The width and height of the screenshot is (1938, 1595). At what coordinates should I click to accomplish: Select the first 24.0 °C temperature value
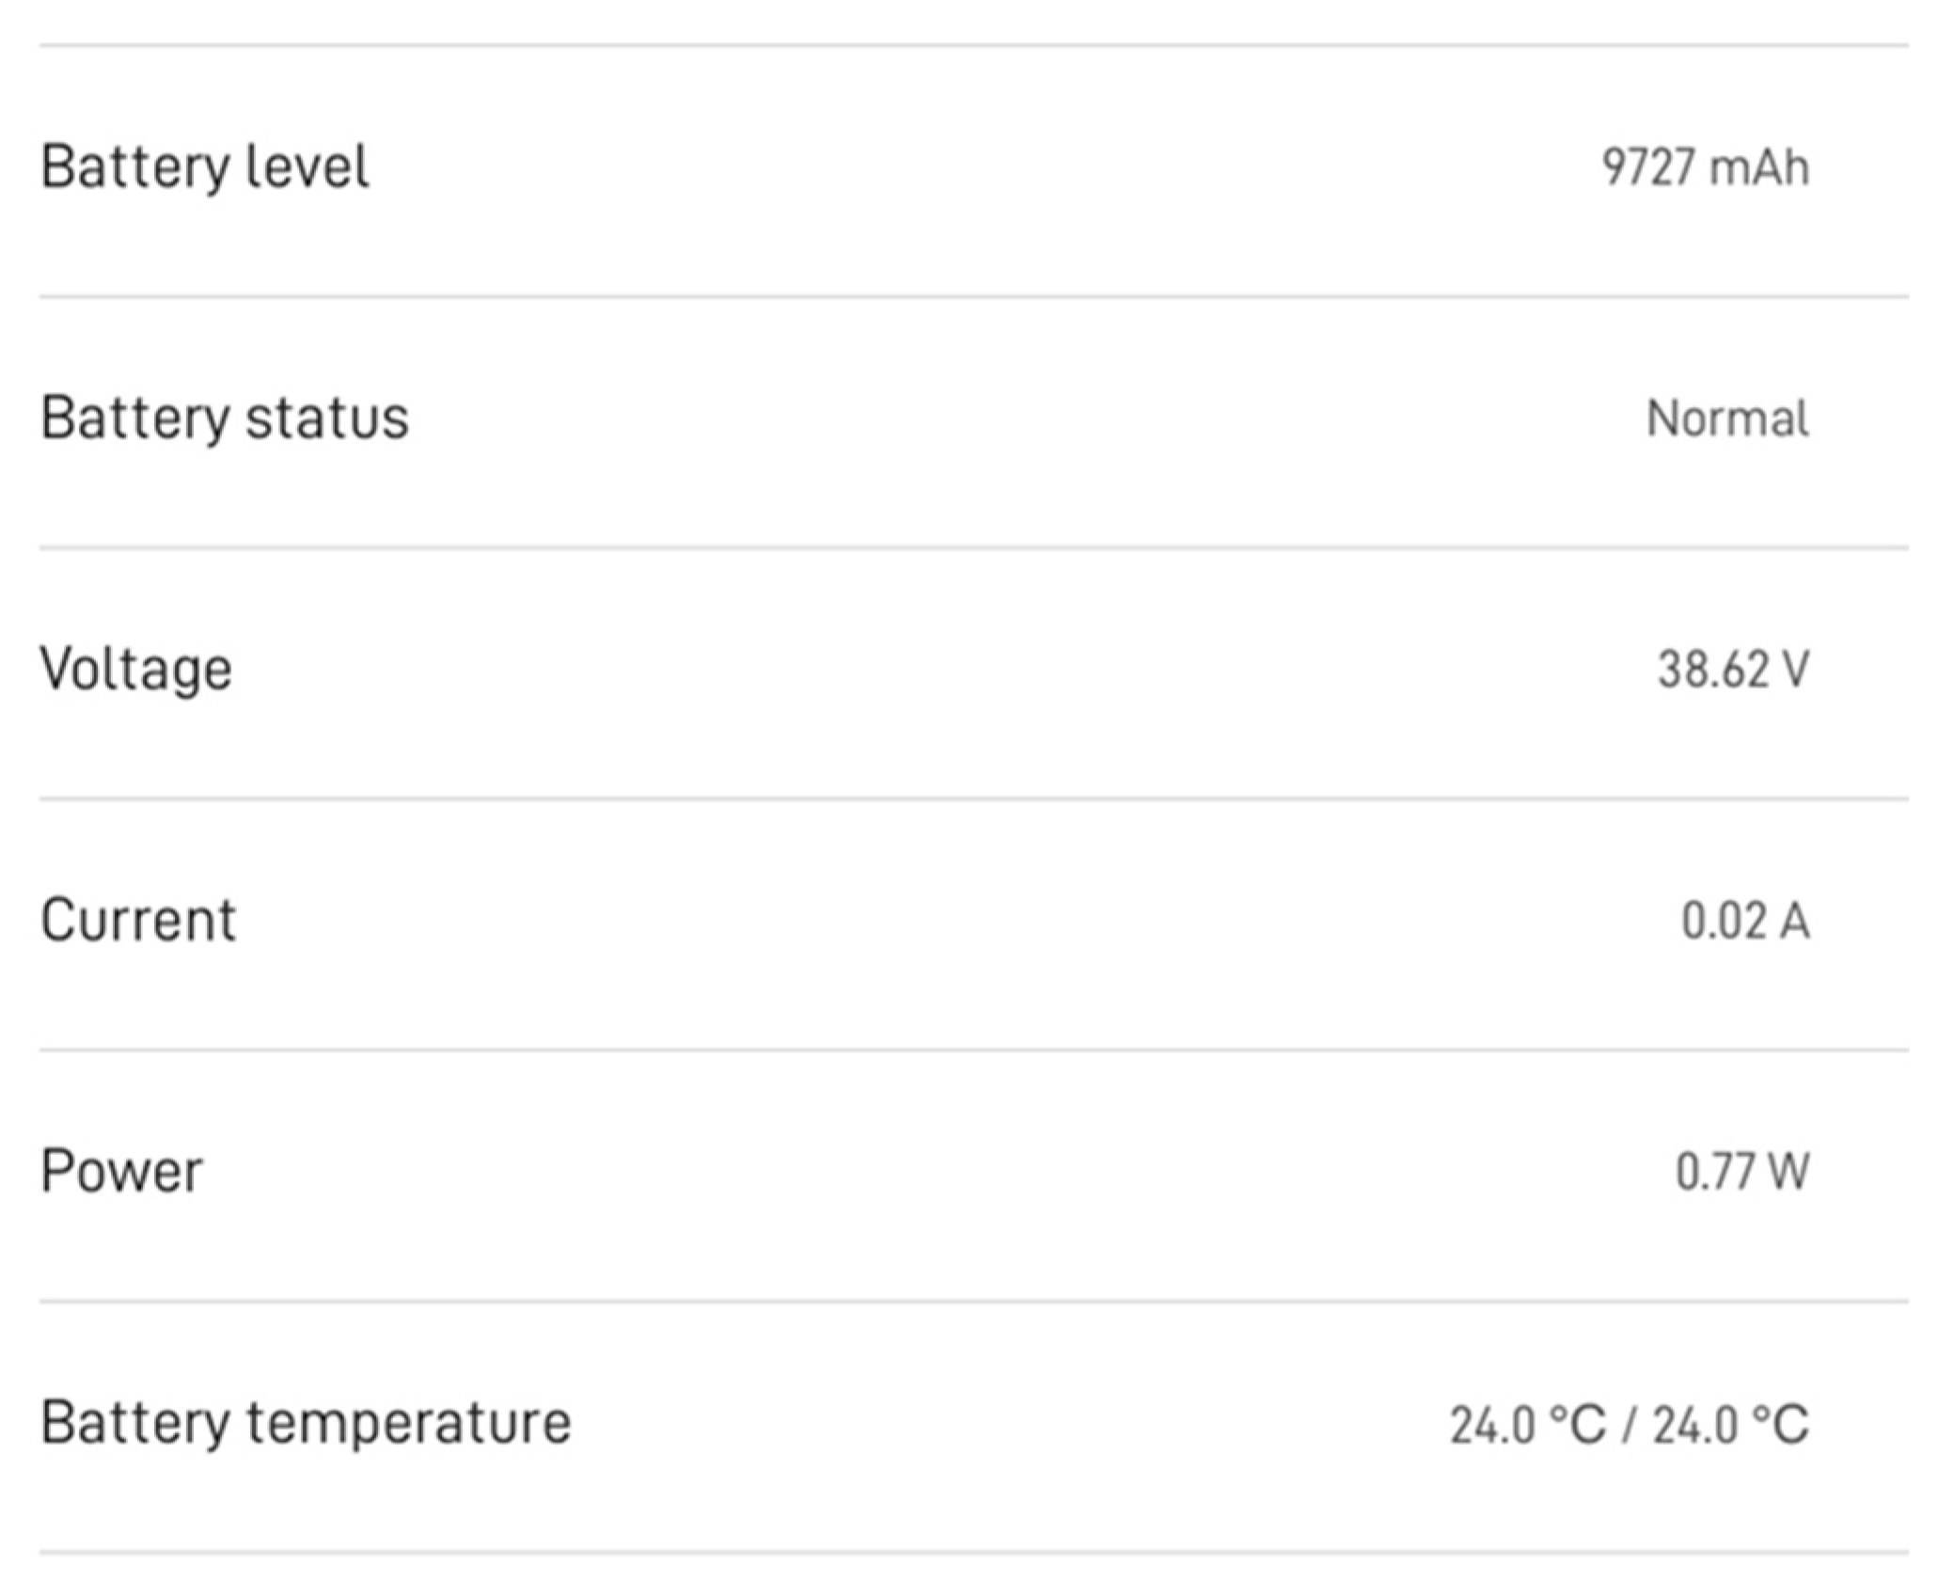(1527, 1425)
